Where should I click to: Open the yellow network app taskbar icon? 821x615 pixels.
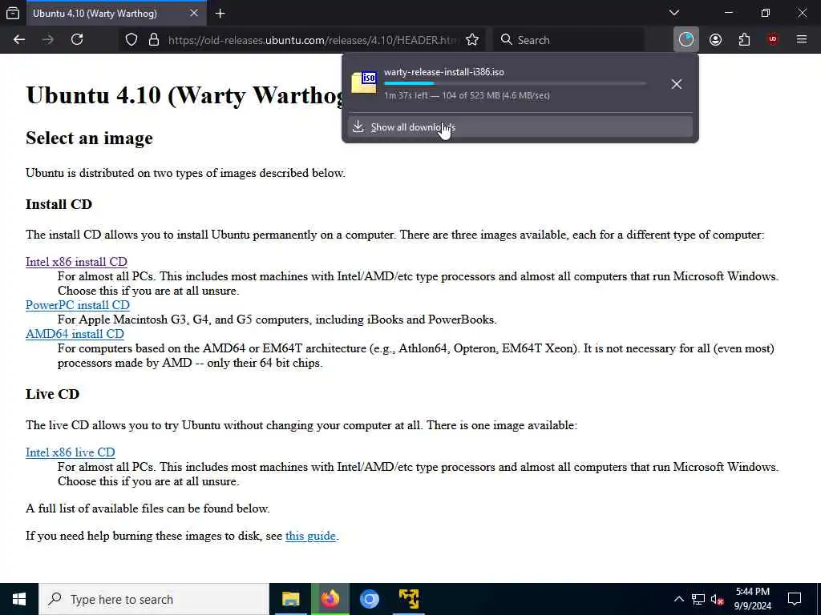pyautogui.click(x=408, y=599)
